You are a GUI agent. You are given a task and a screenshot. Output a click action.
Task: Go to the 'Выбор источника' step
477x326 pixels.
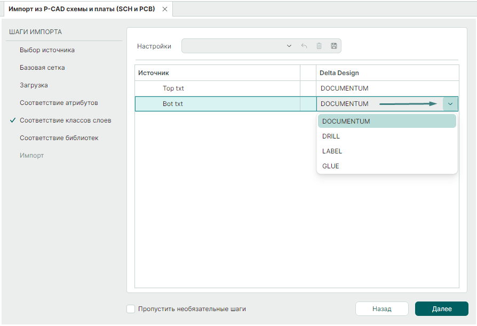(47, 50)
